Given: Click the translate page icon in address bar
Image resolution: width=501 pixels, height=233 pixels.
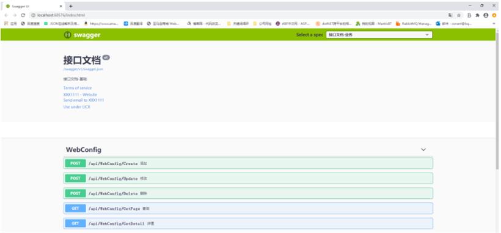Looking at the screenshot, I should (x=450, y=15).
